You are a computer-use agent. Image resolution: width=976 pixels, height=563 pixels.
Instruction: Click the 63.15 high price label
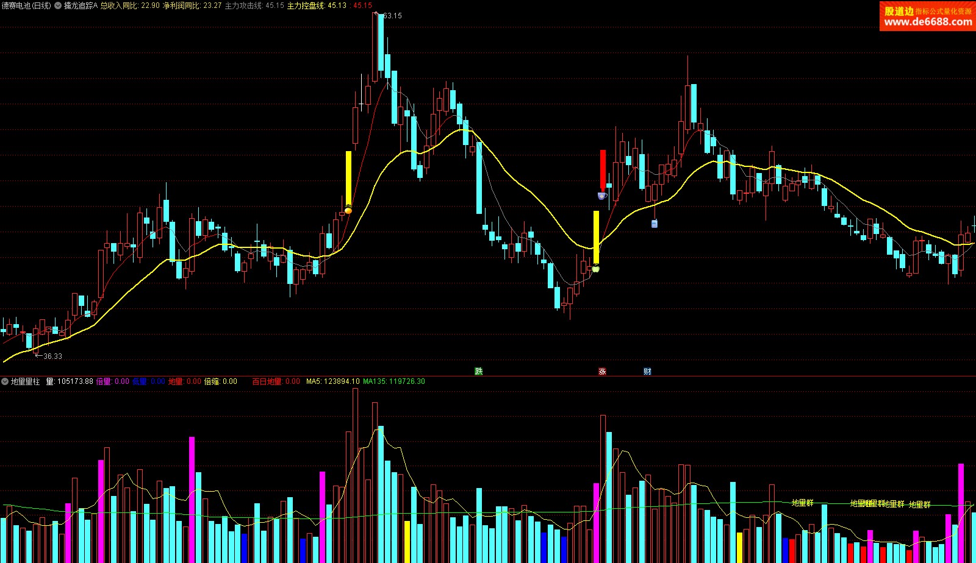(x=392, y=16)
